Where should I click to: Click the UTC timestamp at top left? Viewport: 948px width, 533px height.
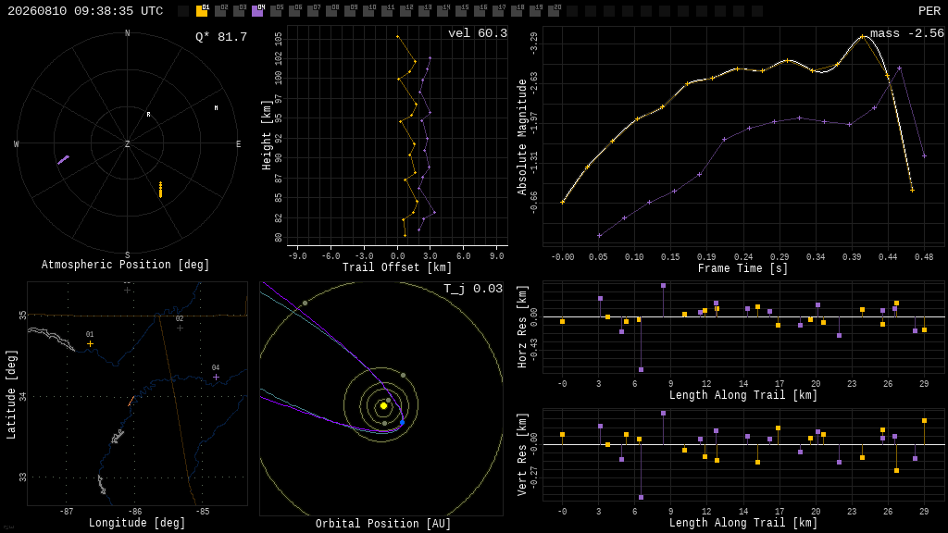[x=85, y=11]
